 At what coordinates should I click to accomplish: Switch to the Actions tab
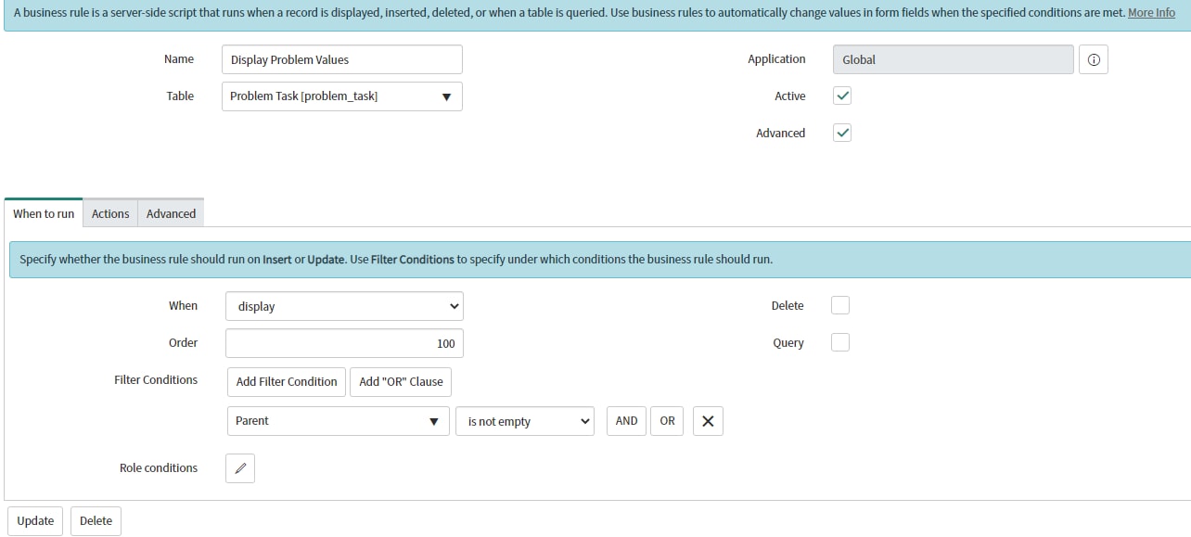tap(109, 213)
